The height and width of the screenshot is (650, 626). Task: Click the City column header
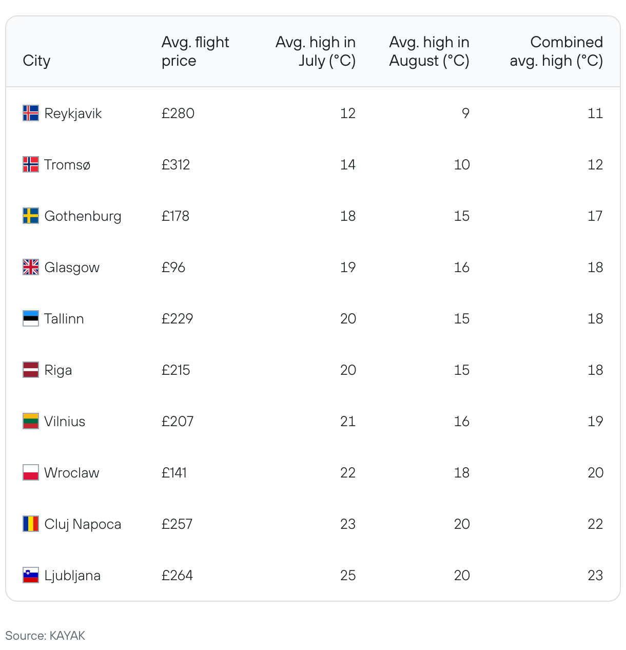[36, 61]
